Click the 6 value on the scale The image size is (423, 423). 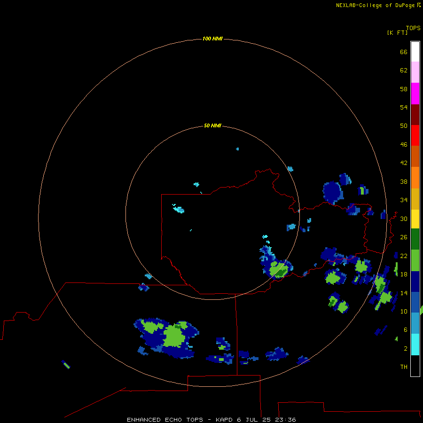[406, 330]
